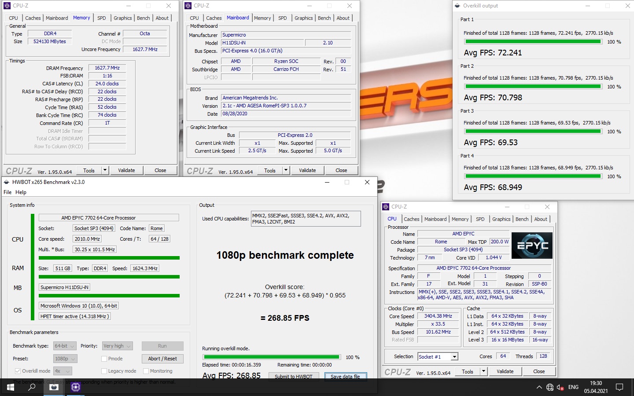634x396 pixels.
Task: Open the Overkill mode 4x dropdown
Action: click(x=63, y=371)
